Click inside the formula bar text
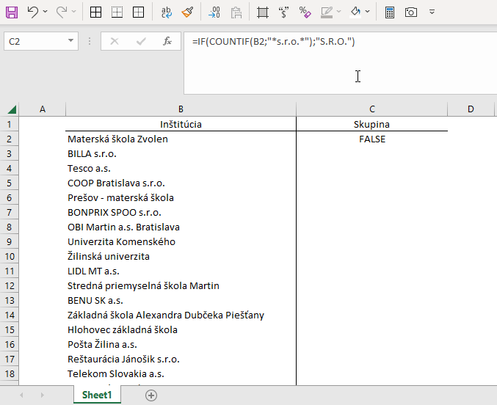The height and width of the screenshot is (405, 497). pyautogui.click(x=274, y=42)
